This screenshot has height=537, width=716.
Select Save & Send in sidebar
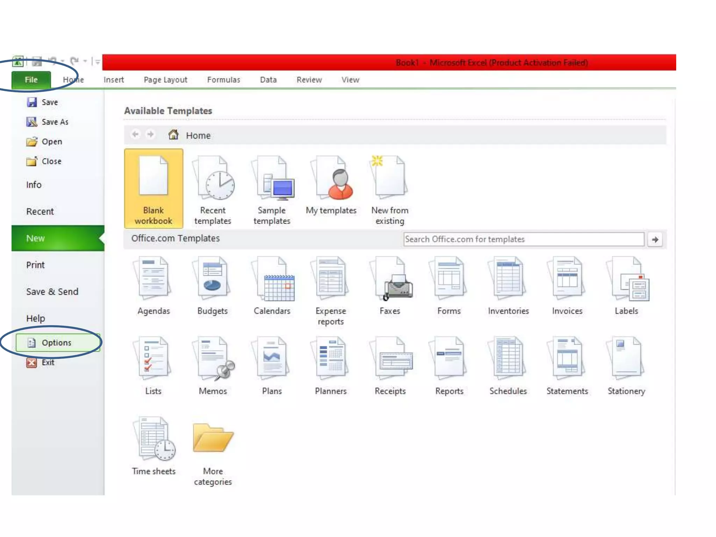pyautogui.click(x=52, y=292)
